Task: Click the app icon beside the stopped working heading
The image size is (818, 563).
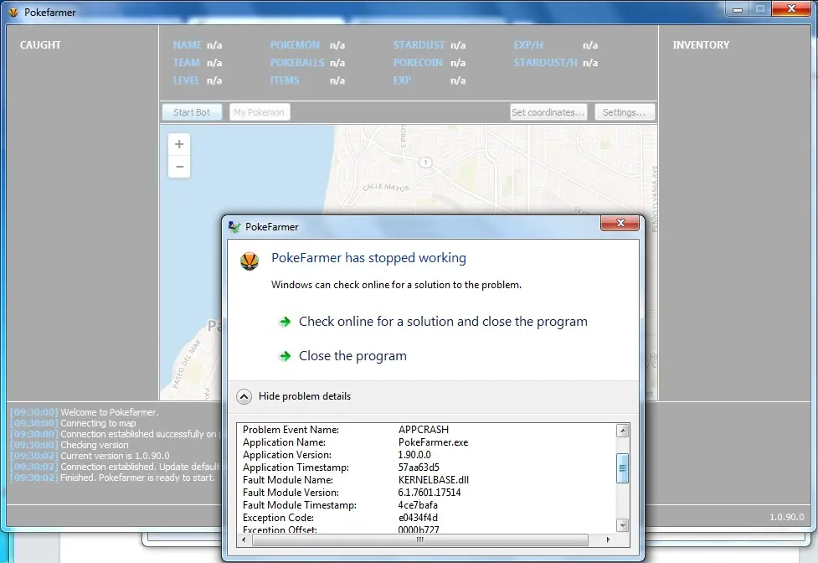Action: click(x=250, y=261)
